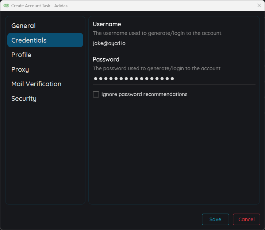Click the Username heading label
Image resolution: width=265 pixels, height=230 pixels.
click(x=107, y=24)
